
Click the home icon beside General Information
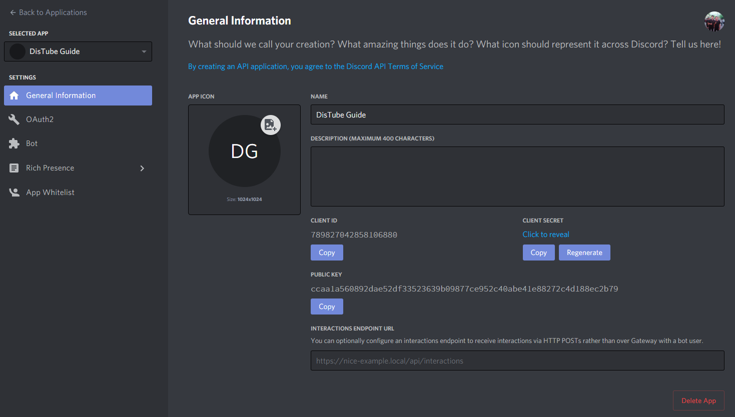[14, 95]
